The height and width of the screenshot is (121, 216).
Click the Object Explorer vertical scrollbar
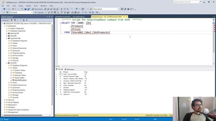click(52, 65)
